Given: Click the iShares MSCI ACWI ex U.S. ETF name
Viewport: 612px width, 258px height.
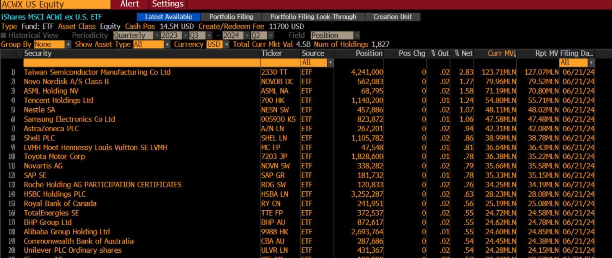Looking at the screenshot, I should coord(52,17).
